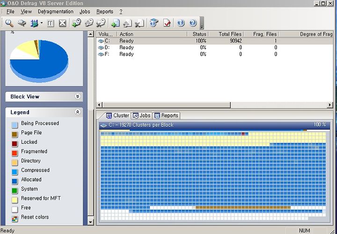Open the Defragmentation menu
This screenshot has height=234, width=337.
click(x=55, y=12)
